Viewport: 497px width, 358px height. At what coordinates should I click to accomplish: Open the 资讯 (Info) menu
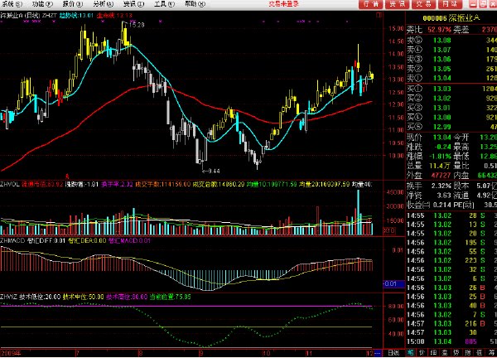[133, 4]
